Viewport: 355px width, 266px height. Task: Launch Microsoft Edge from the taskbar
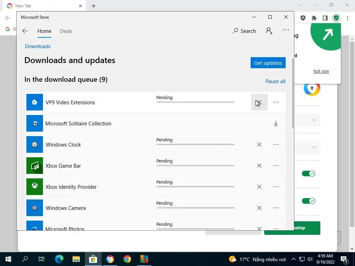click(59, 259)
